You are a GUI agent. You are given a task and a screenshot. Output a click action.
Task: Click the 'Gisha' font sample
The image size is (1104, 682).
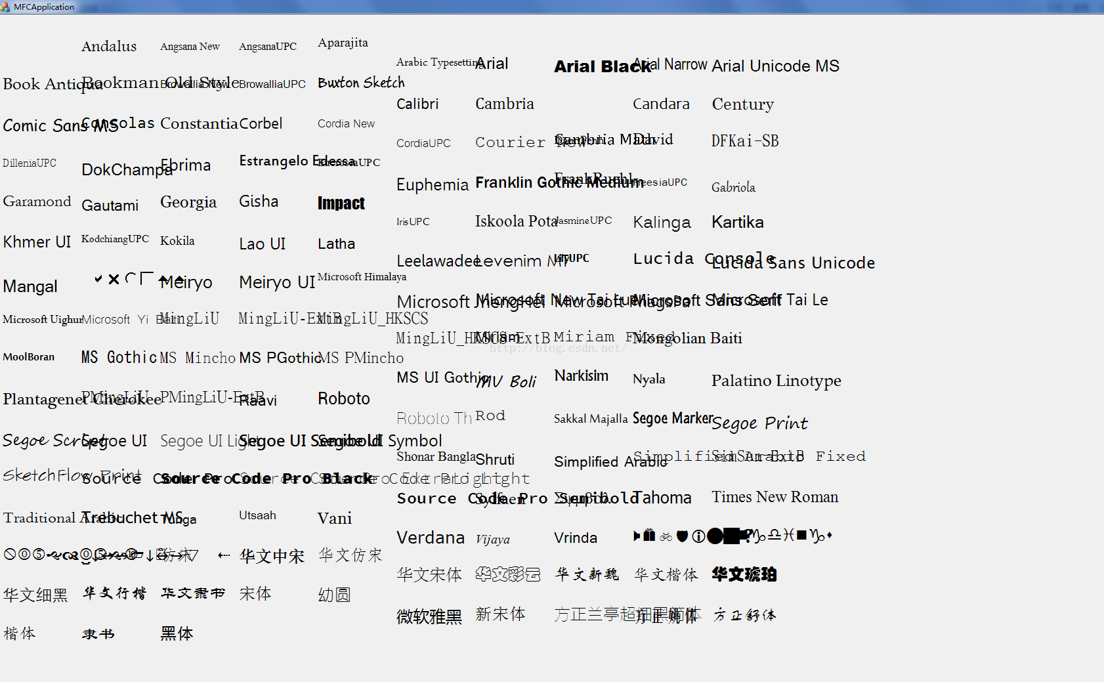tap(259, 202)
